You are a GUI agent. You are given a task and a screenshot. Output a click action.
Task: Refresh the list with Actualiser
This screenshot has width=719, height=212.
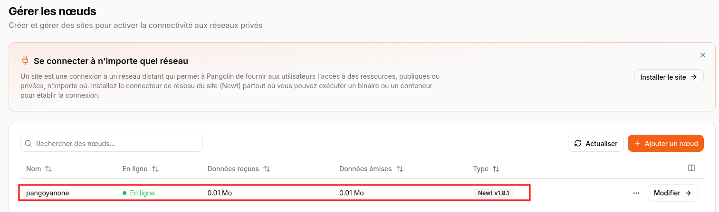point(595,143)
